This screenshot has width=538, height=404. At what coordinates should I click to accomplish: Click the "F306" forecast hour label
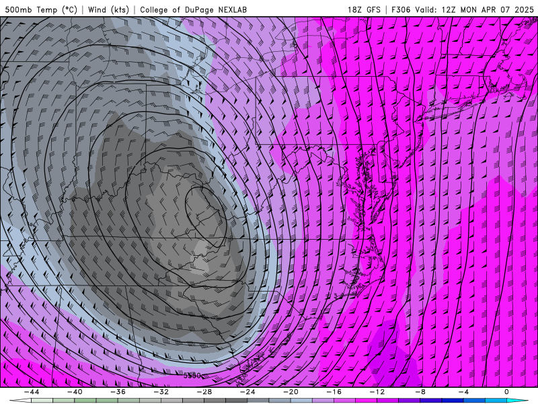pyautogui.click(x=401, y=9)
